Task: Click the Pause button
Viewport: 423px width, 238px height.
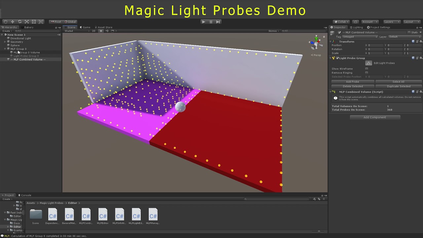Action: tap(211, 22)
